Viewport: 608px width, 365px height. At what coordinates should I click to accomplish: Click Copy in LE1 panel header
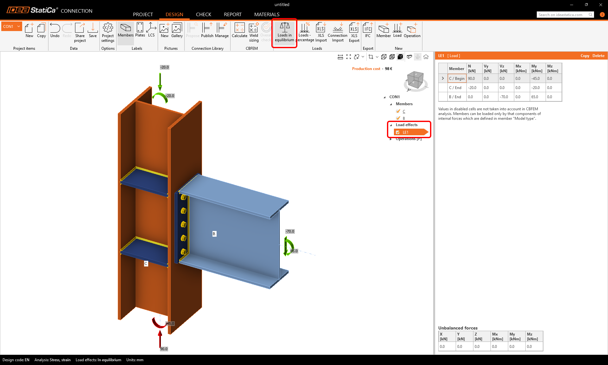tap(585, 56)
